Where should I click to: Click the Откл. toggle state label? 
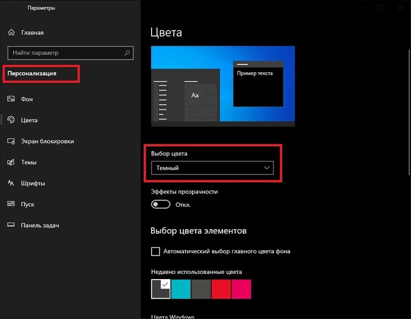pyautogui.click(x=183, y=204)
